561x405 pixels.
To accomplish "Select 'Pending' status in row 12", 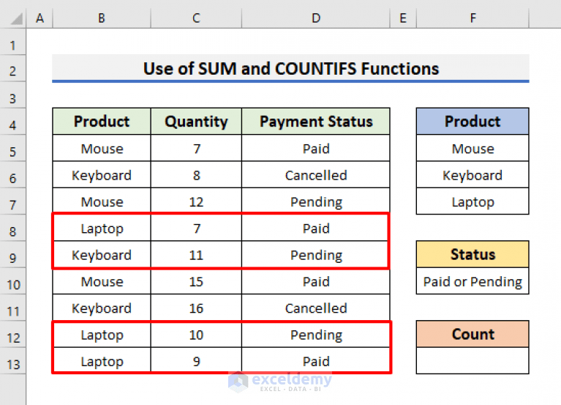I will 315,334.
